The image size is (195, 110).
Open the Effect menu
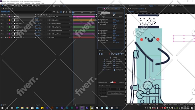click(22, 3)
